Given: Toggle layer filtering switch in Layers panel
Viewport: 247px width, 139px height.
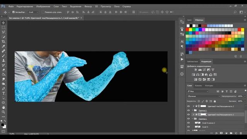Looking at the screenshot, I should (245, 91).
